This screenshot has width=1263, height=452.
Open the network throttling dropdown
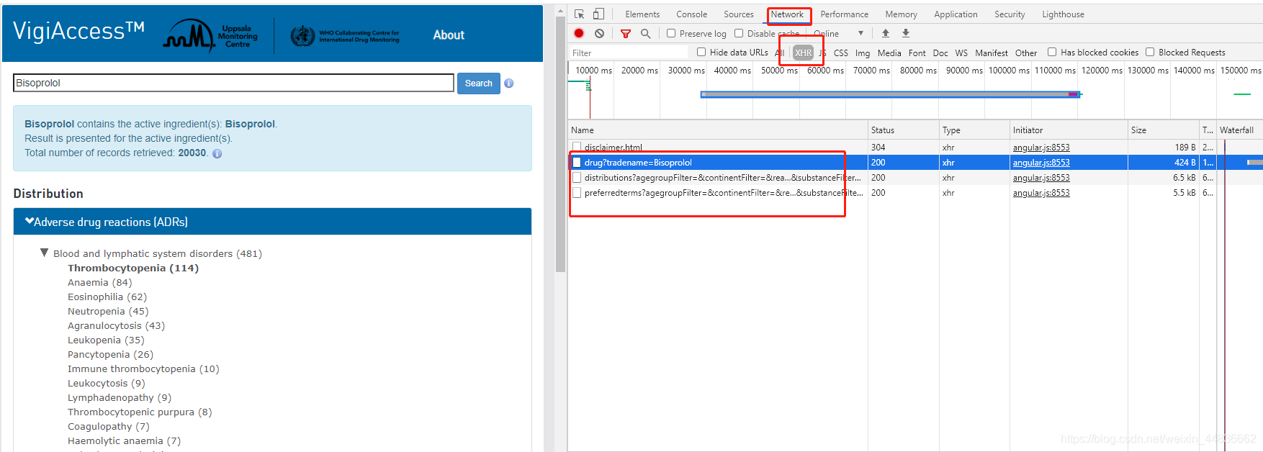[840, 34]
